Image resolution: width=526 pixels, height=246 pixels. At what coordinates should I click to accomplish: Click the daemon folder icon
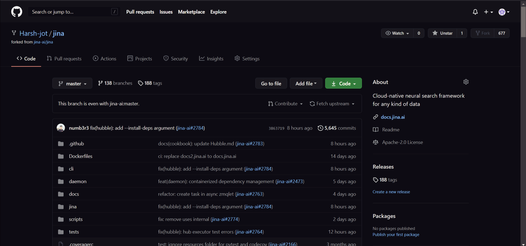click(x=61, y=181)
